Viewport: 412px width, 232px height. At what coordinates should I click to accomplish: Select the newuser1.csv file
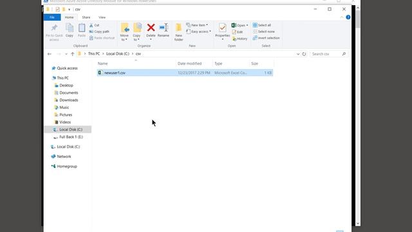185,73
